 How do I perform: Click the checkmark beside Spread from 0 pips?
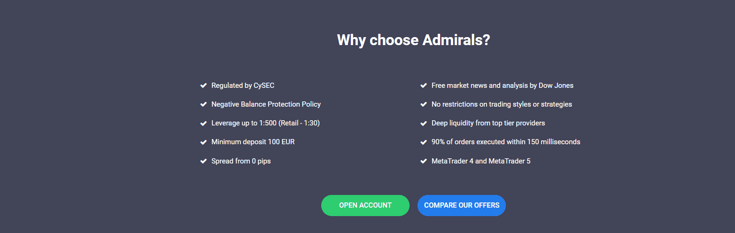click(203, 161)
